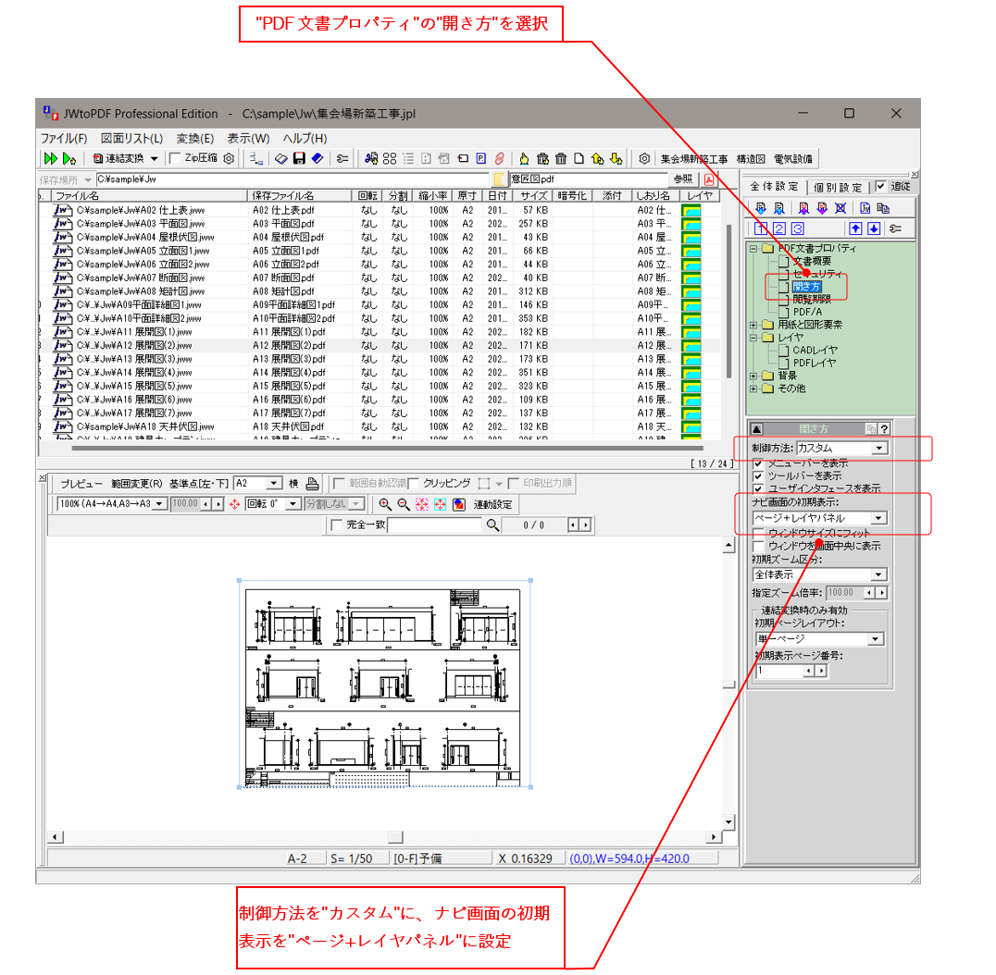Select the 連結変換 (batch convert) tool
The image size is (996, 975).
click(x=118, y=159)
